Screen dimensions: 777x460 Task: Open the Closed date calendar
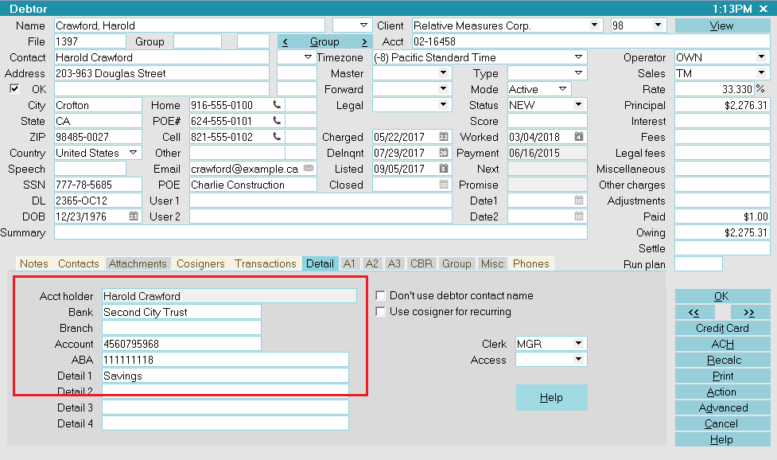[444, 185]
